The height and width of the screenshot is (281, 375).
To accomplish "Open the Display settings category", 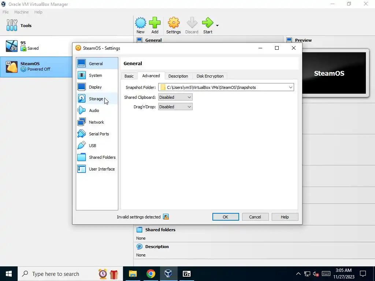I will (97, 87).
